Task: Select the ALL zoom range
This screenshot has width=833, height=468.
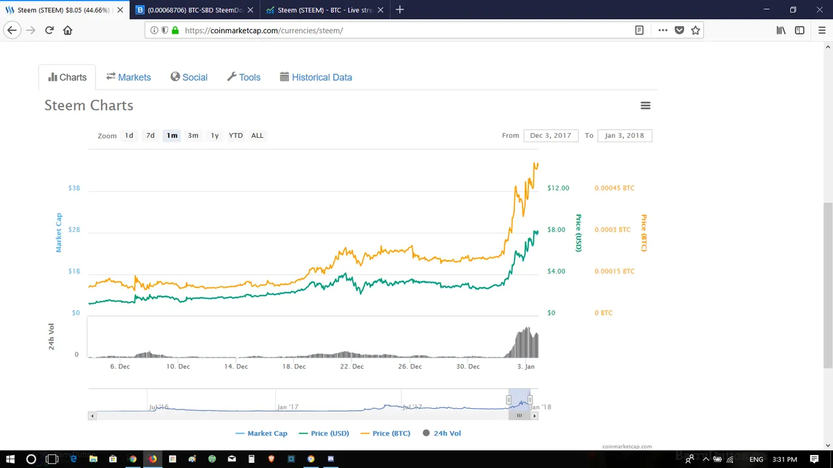Action: 257,135
